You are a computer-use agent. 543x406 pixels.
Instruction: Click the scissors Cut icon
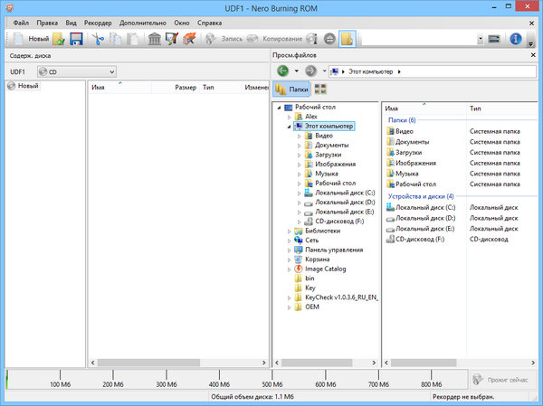tap(98, 39)
